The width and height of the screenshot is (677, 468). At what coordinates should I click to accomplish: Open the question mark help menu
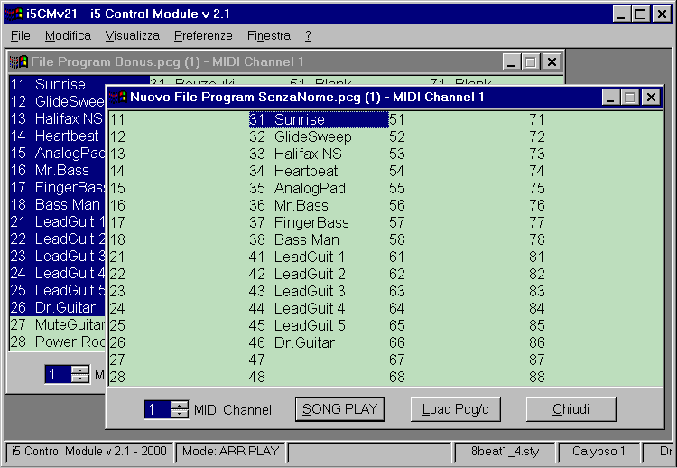(308, 36)
